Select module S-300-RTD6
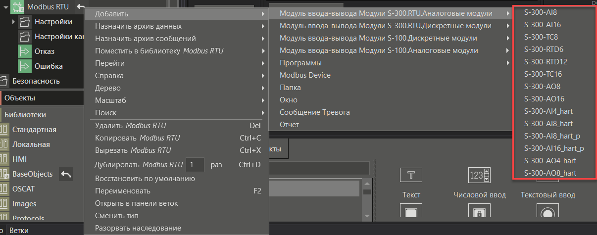This screenshot has height=235, width=597. (554, 49)
